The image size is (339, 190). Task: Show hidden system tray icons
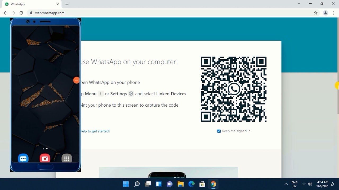click(x=286, y=184)
